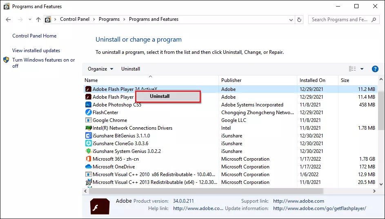The image size is (385, 219).
Task: Click the shield icon beside Windows features
Action: click(7, 60)
